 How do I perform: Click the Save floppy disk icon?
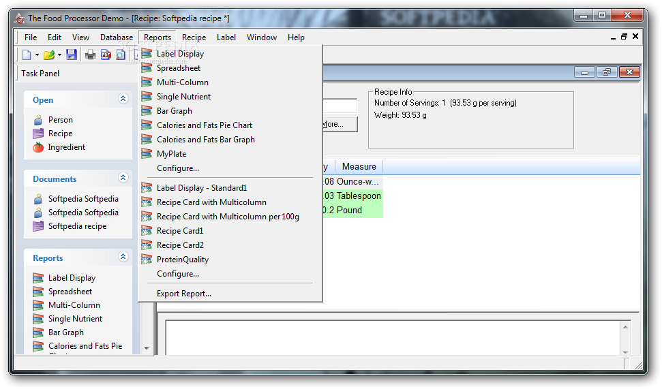72,55
